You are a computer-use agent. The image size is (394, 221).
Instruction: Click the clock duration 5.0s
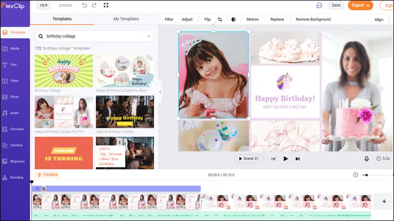(383, 159)
